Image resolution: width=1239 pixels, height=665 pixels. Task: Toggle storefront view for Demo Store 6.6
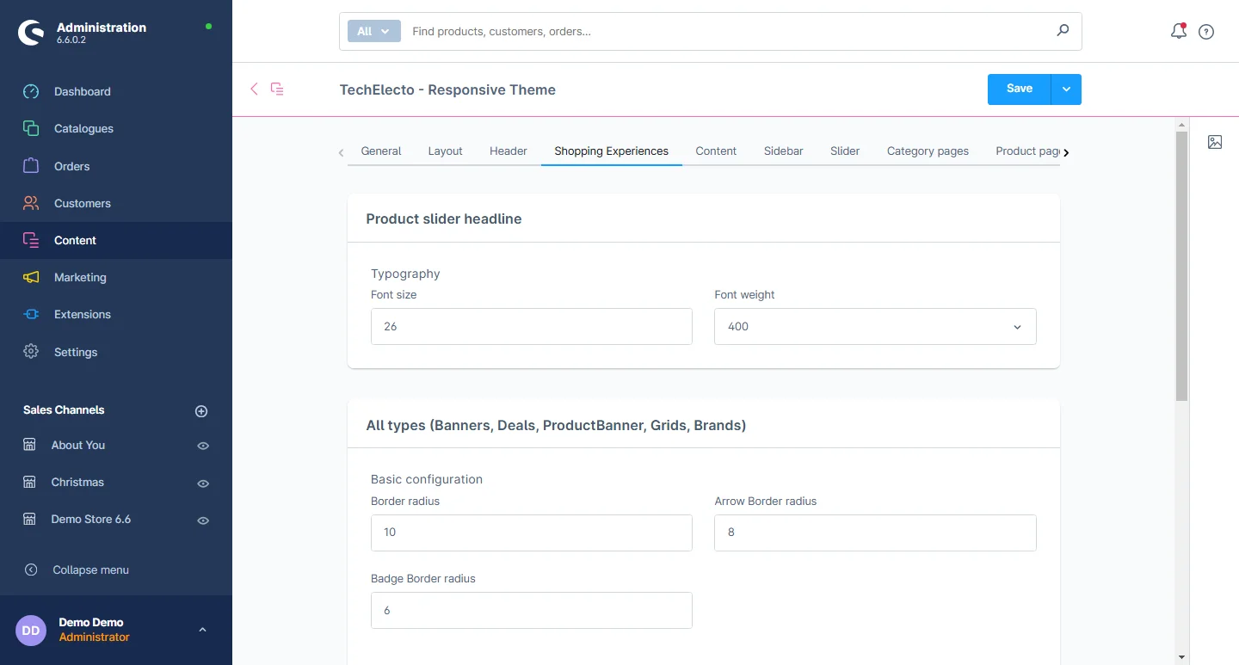click(x=203, y=520)
